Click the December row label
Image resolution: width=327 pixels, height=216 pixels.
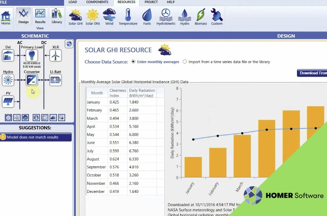click(96, 192)
